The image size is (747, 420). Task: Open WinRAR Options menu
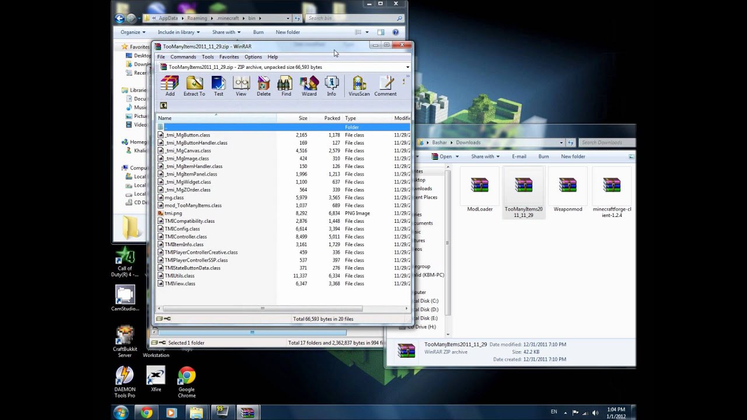253,57
